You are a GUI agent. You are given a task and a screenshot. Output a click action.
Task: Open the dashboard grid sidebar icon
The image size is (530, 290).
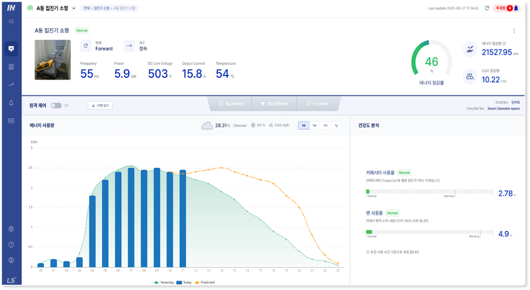tap(11, 67)
